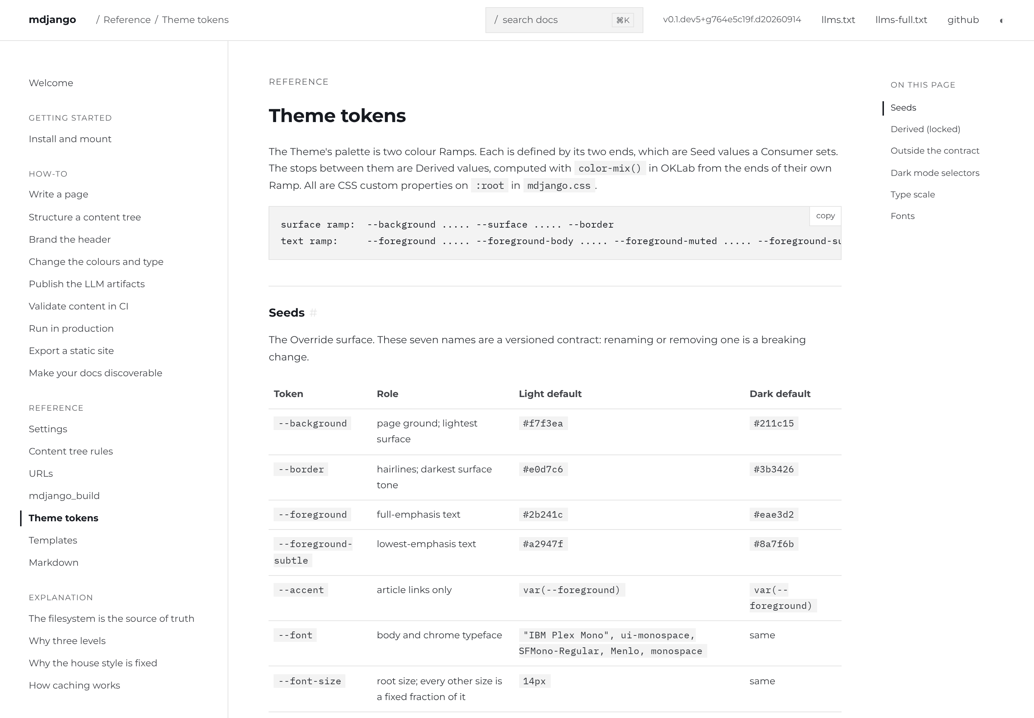
Task: Jump to Seeds in On This Page
Action: pyautogui.click(x=904, y=107)
